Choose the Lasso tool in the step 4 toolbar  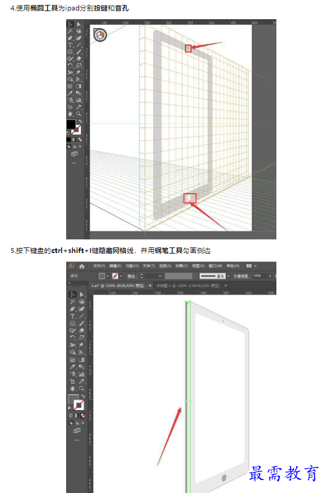pos(79,31)
